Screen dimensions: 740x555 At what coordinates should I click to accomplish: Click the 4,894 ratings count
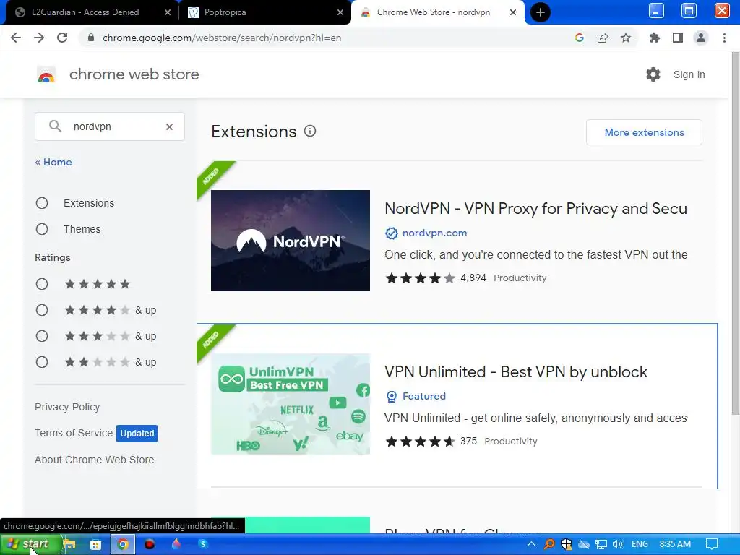(x=473, y=277)
